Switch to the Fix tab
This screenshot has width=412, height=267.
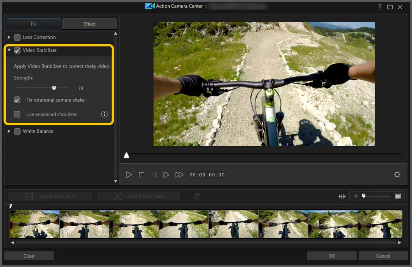[34, 24]
